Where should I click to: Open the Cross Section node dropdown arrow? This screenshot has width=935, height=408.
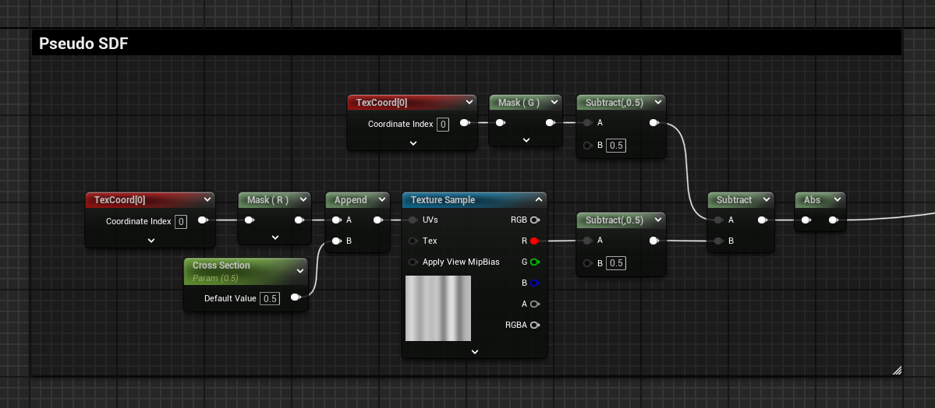[300, 271]
